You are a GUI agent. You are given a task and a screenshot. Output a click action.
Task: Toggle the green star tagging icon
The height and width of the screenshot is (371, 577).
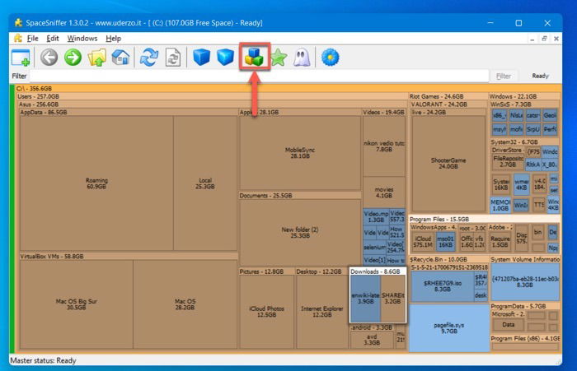(279, 58)
